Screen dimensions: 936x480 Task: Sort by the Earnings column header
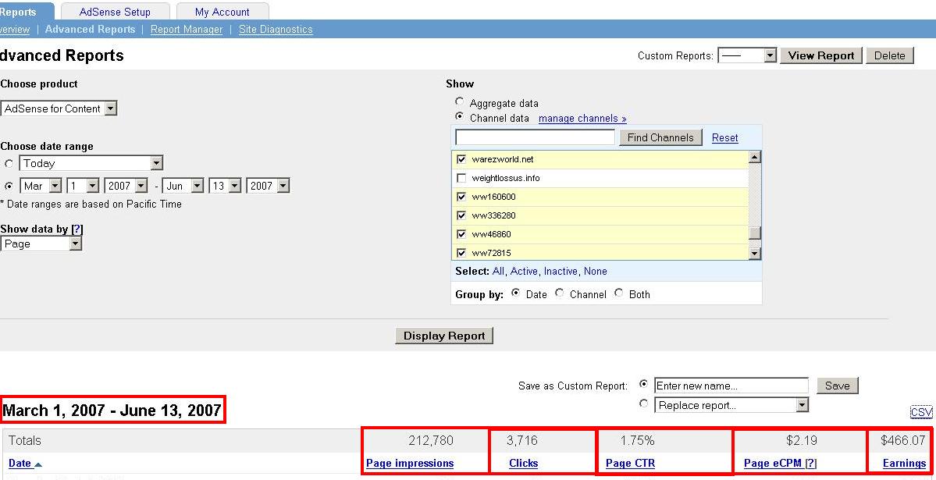(904, 464)
